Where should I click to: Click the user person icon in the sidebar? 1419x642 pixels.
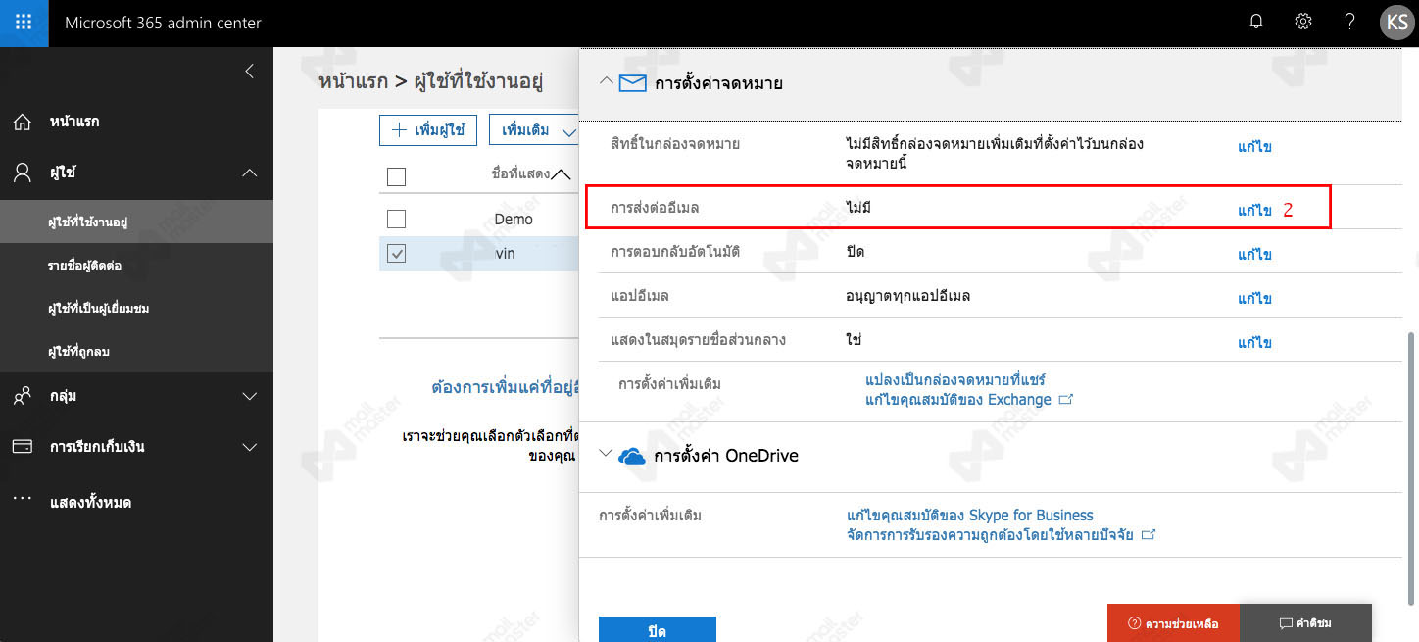point(22,173)
